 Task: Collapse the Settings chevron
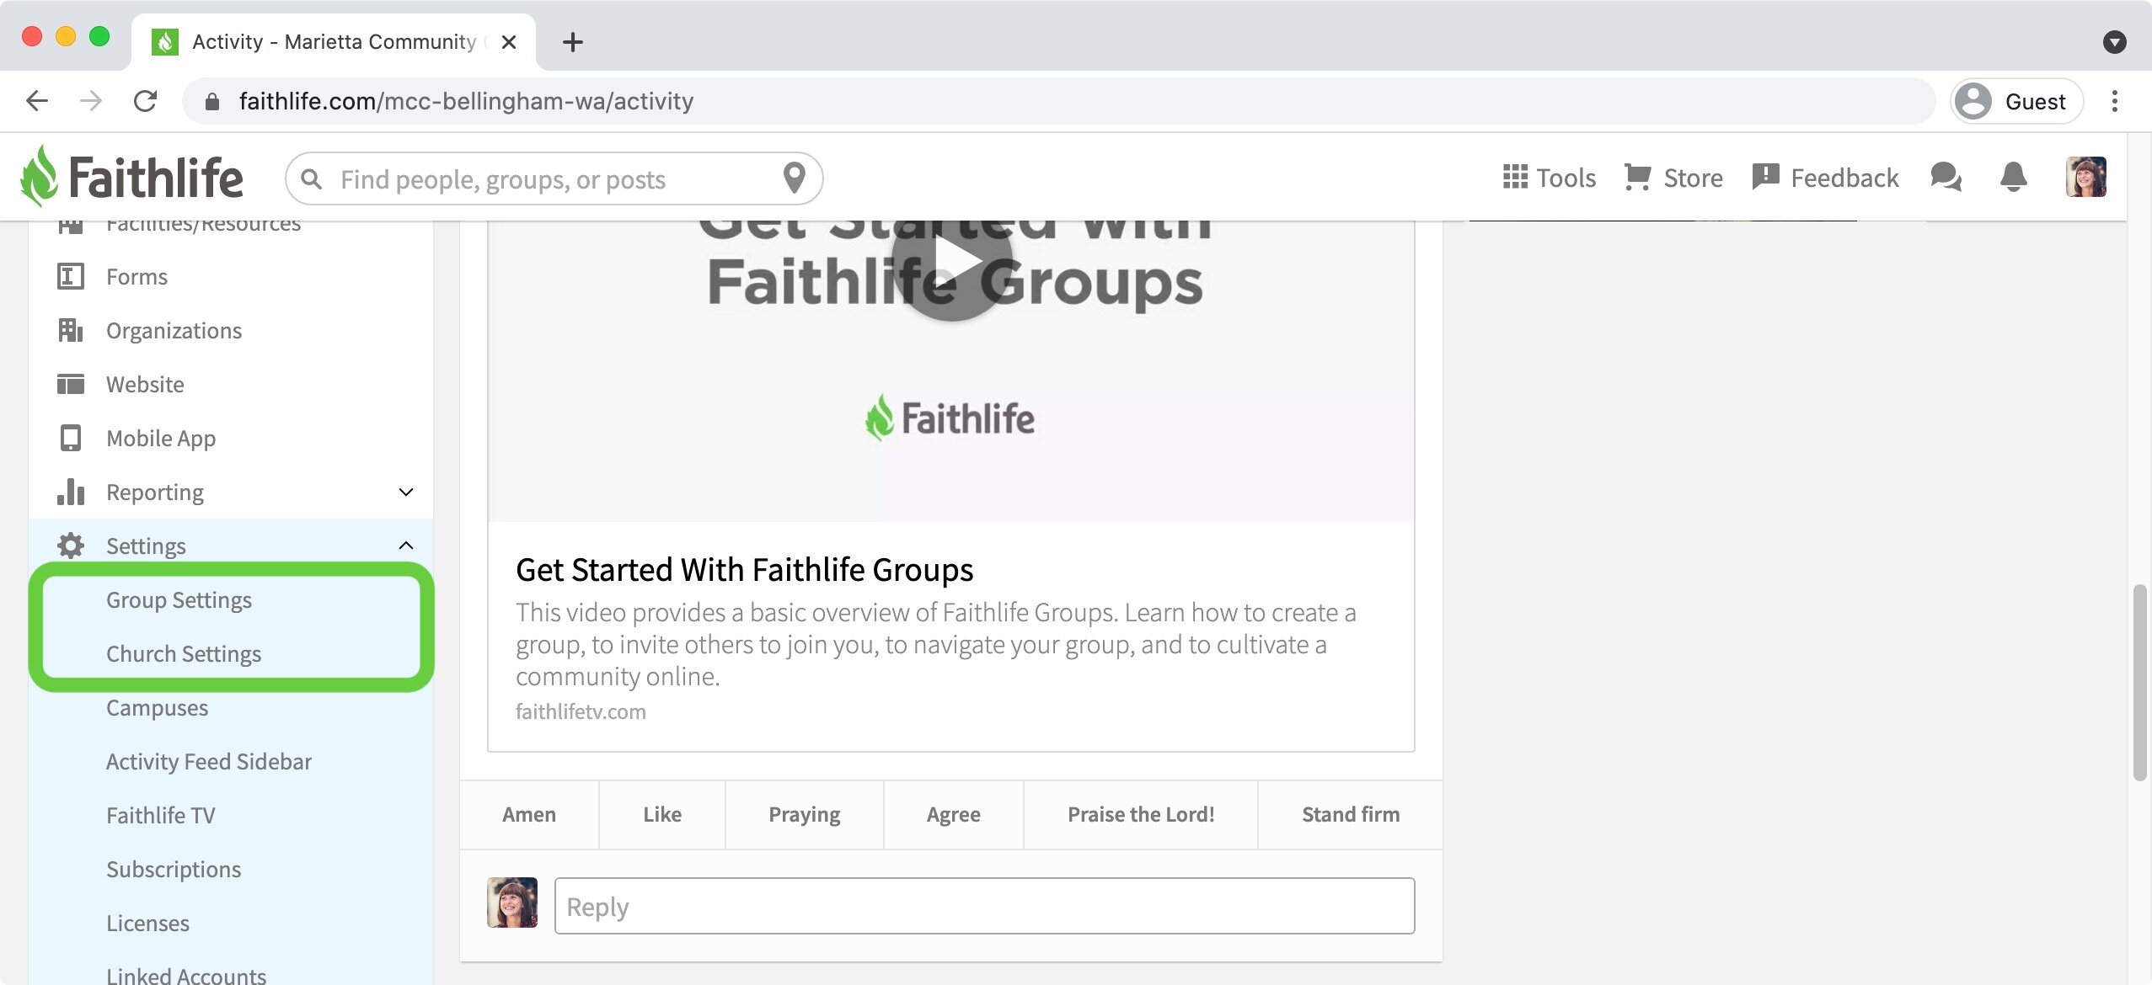(x=406, y=546)
